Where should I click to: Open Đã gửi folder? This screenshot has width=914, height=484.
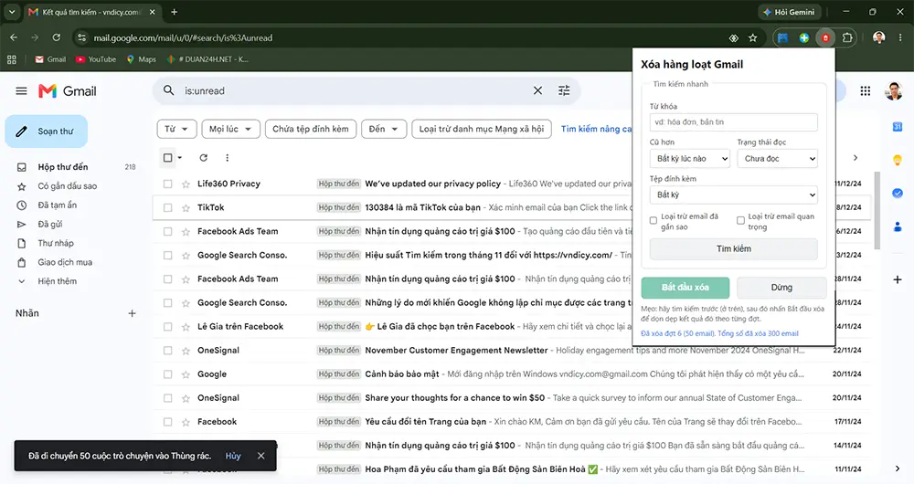tap(50, 225)
